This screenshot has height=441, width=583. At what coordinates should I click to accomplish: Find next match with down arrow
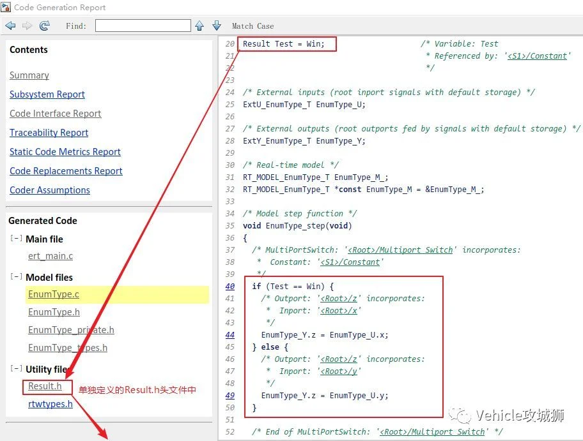click(217, 26)
